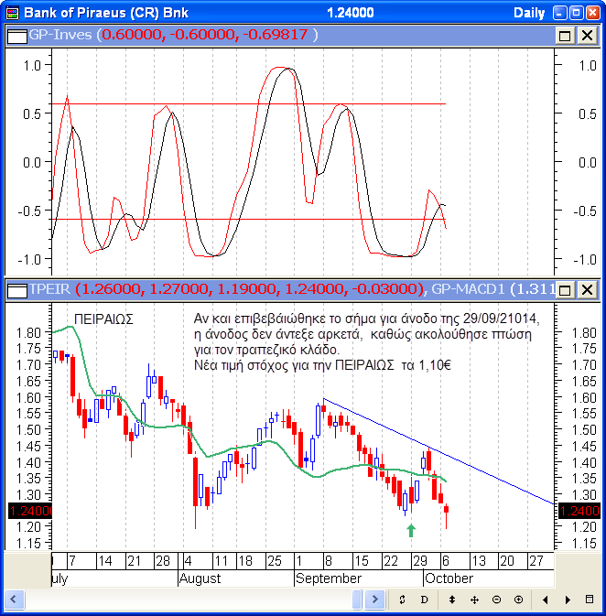This screenshot has width=606, height=616.
Task: Click the vertical rescale arrows icon
Action: [451, 600]
